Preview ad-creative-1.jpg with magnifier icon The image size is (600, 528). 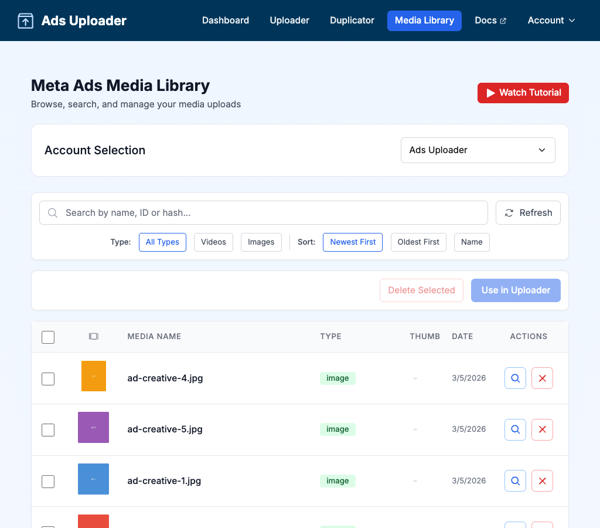pos(515,481)
